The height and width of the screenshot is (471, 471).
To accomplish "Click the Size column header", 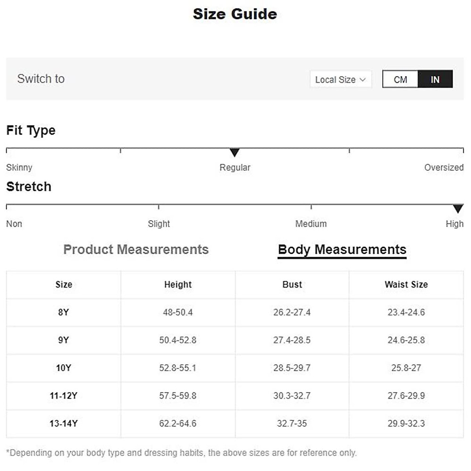I will pos(64,285).
